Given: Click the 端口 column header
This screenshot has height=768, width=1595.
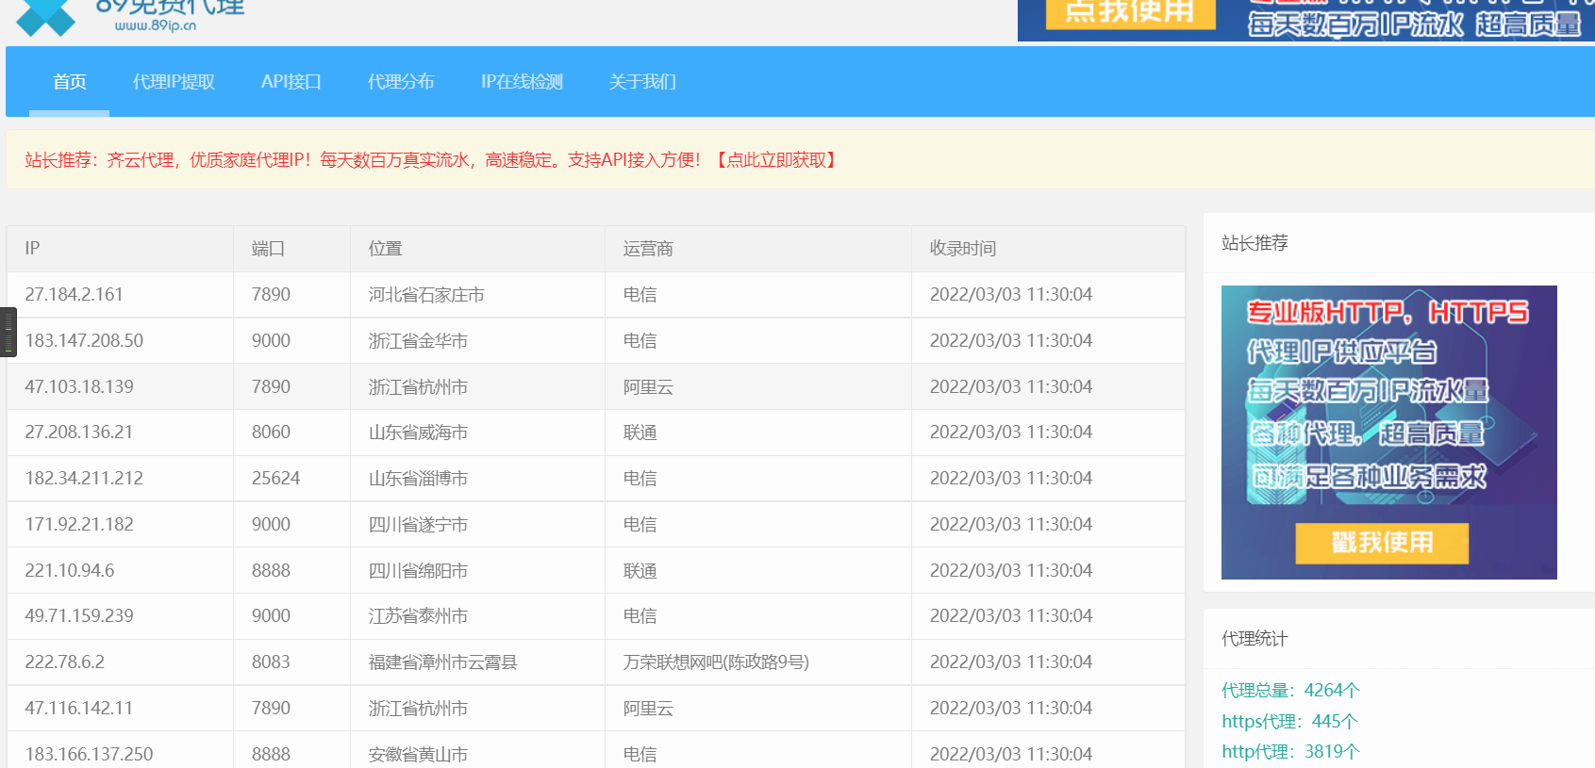Looking at the screenshot, I should pos(268,249).
